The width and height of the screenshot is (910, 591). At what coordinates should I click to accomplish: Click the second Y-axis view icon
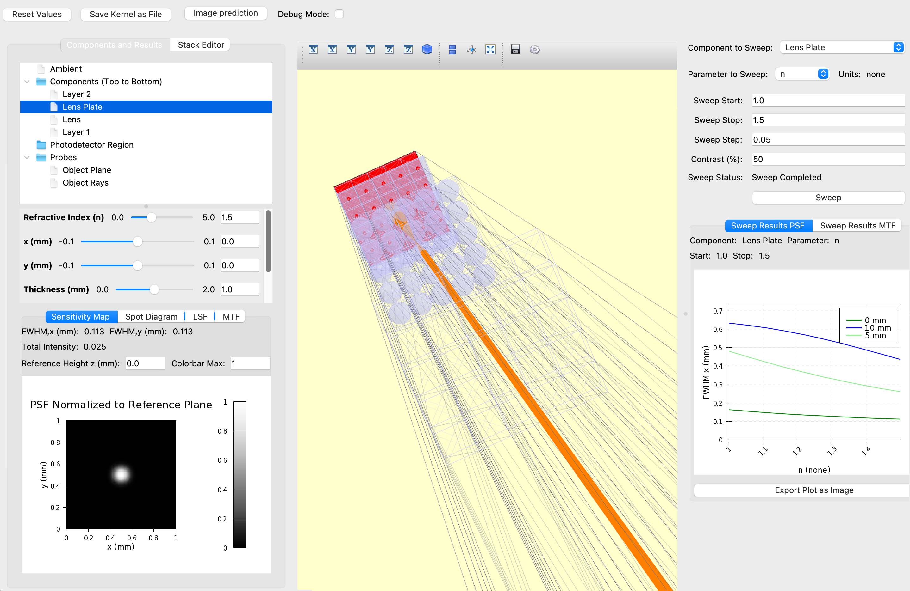(370, 49)
